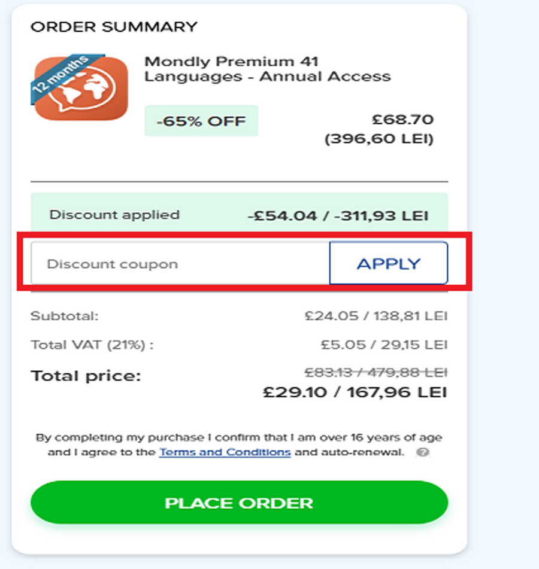
Task: Open the Terms and Conditions link
Action: 225,452
